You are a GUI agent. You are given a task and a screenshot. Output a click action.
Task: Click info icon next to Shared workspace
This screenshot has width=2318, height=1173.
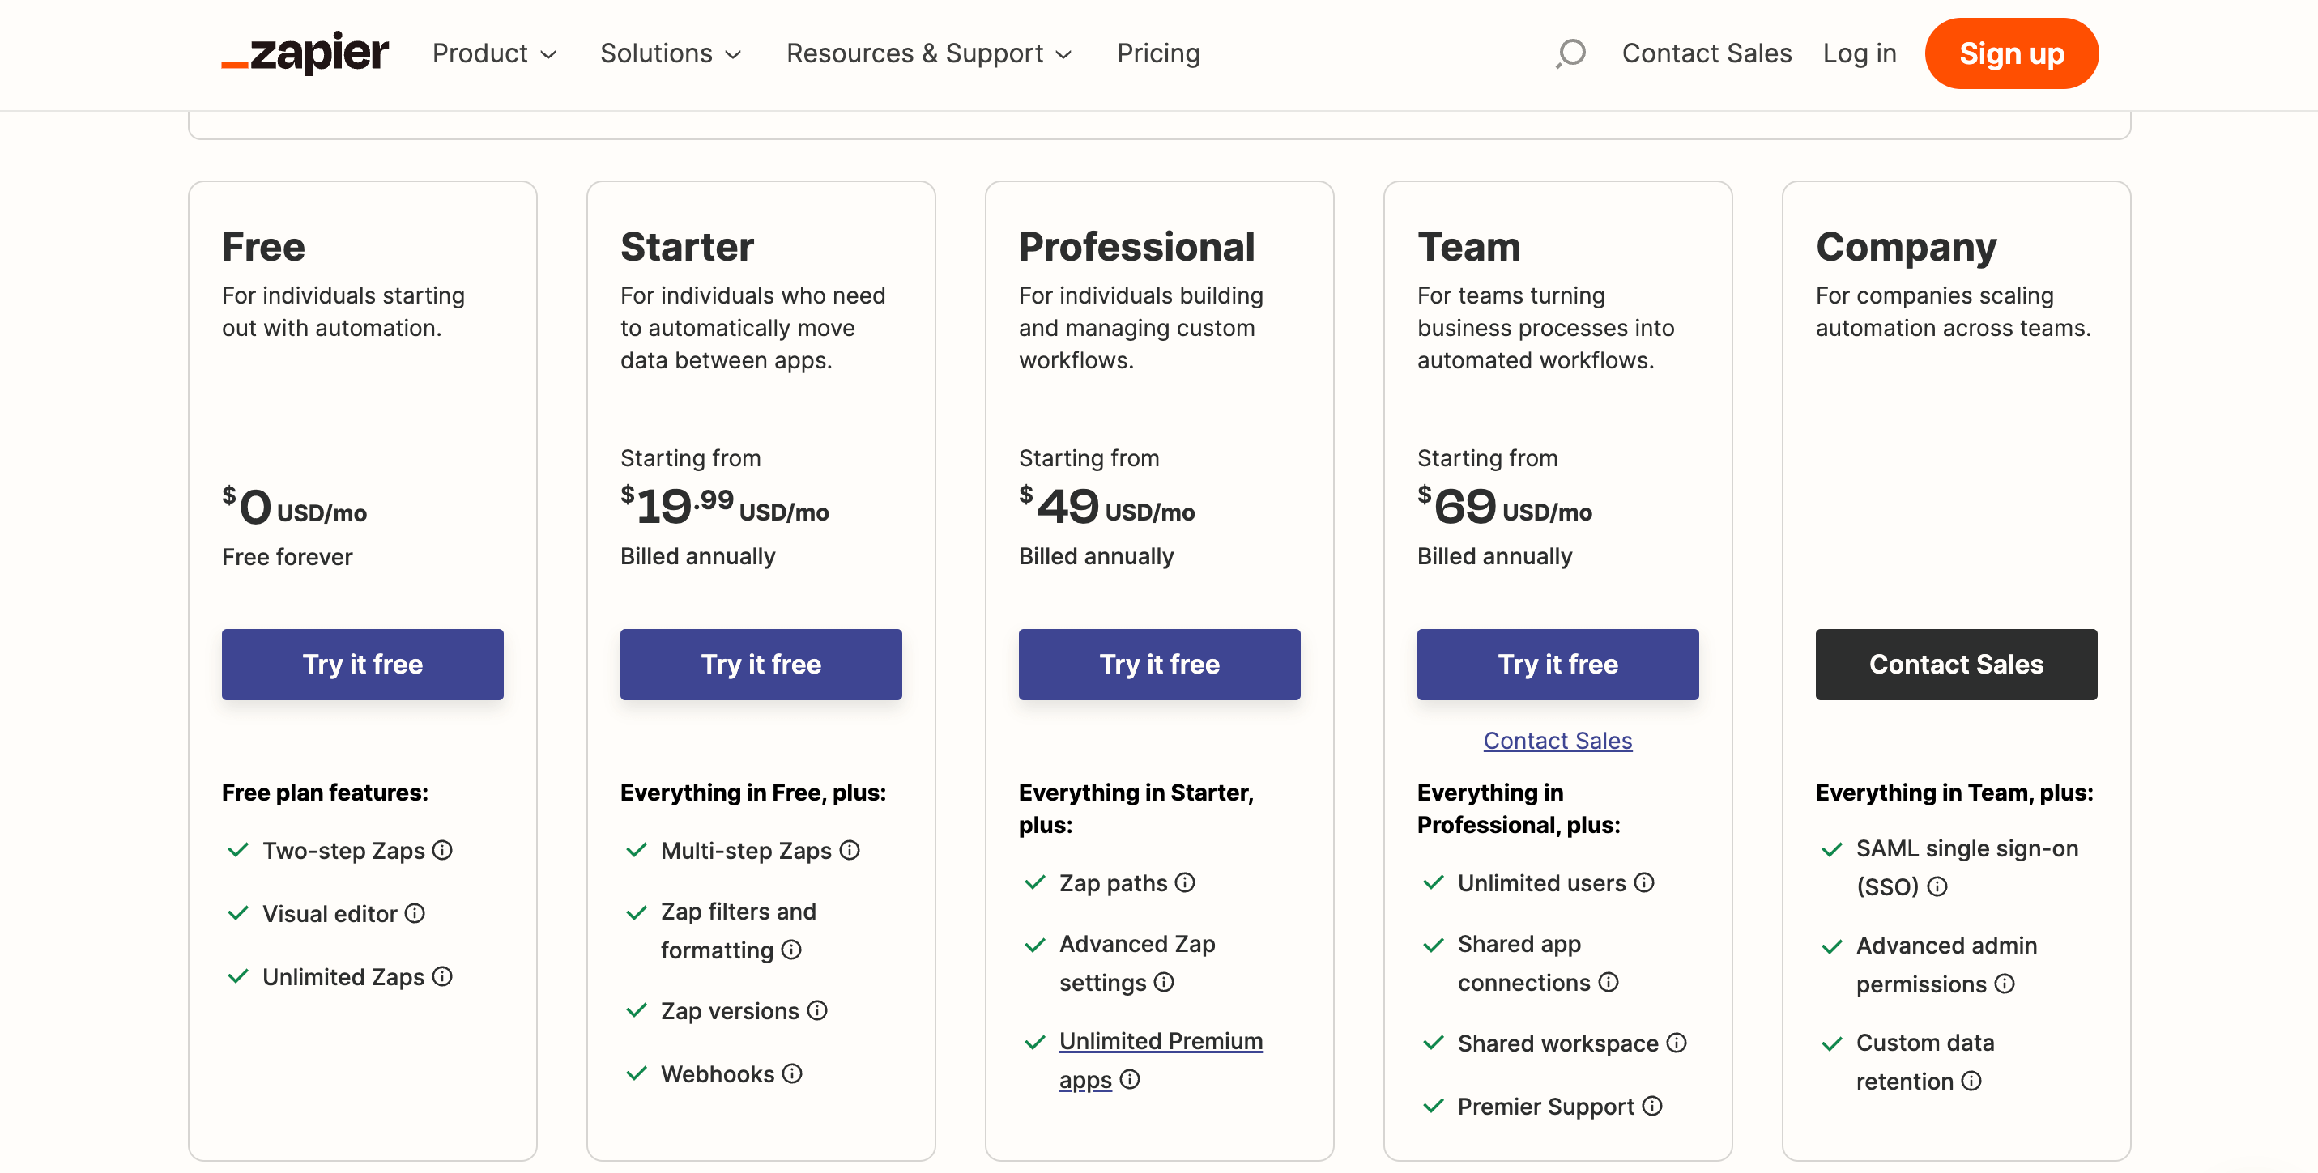(1677, 1043)
